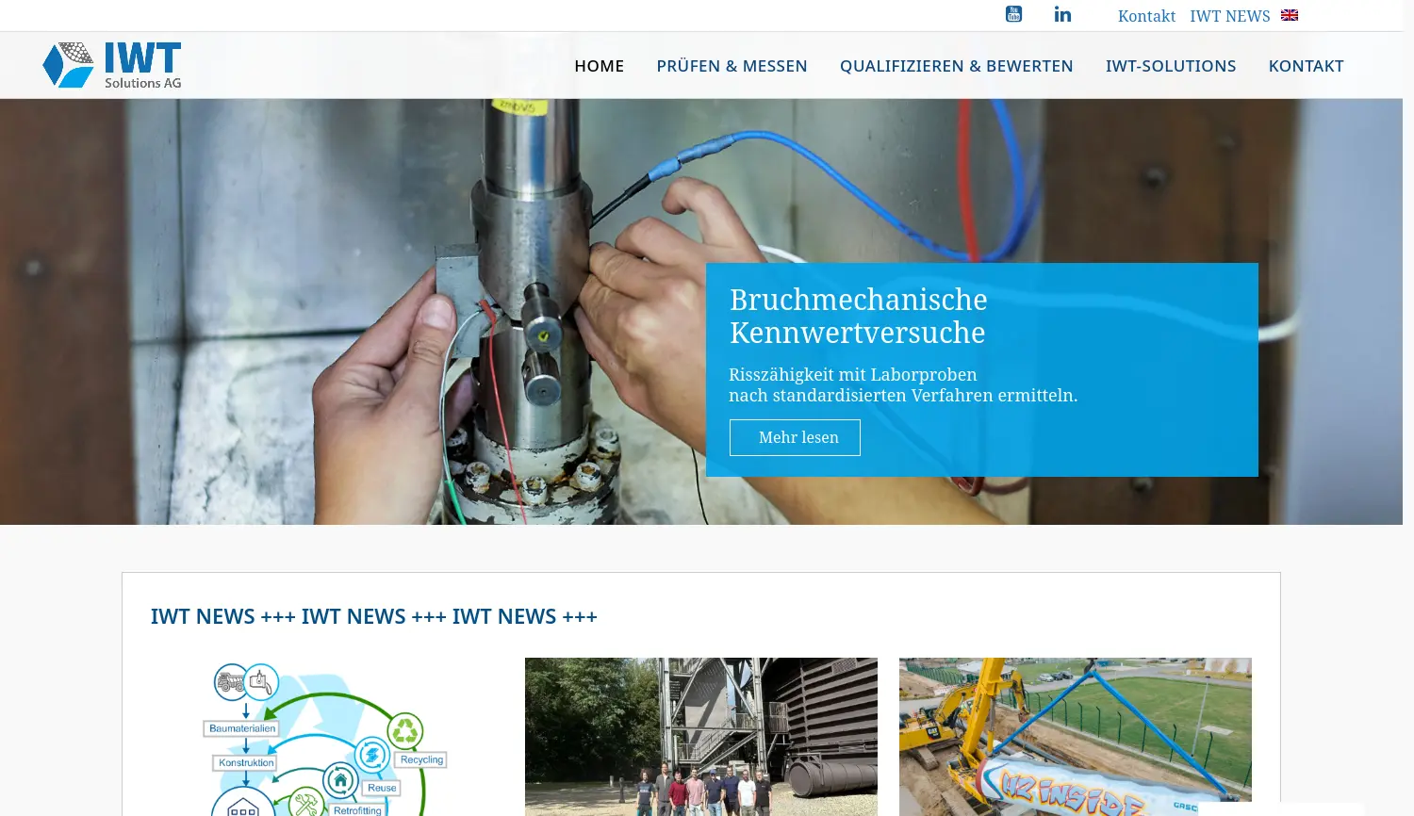
Task: Click the IWT NEWS +++ section heading
Action: pos(373,615)
